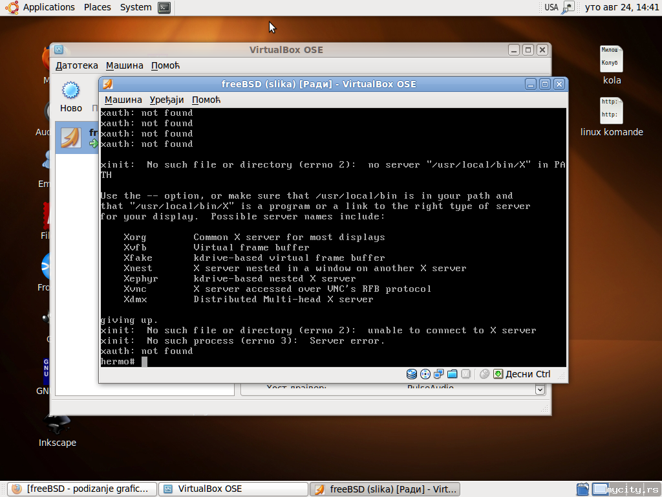
Task: Open the Applications menu
Action: click(x=49, y=7)
